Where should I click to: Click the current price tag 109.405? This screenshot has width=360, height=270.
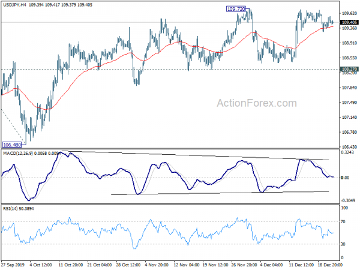pos(349,22)
